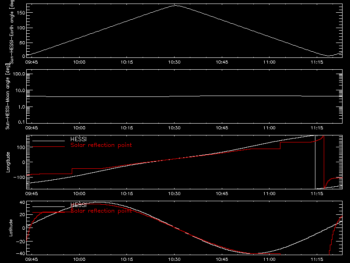Click the 20 tick on the Latitude plot

tap(22, 215)
